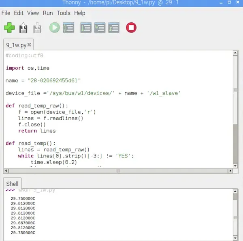Select the 9_1w.py editor tab
Image resolution: width=243 pixels, height=241 pixels.
(x=16, y=45)
